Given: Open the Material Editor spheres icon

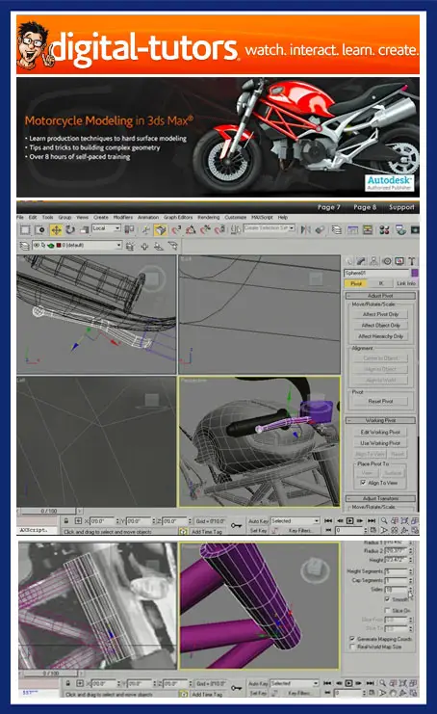Looking at the screenshot, I should click(x=384, y=230).
